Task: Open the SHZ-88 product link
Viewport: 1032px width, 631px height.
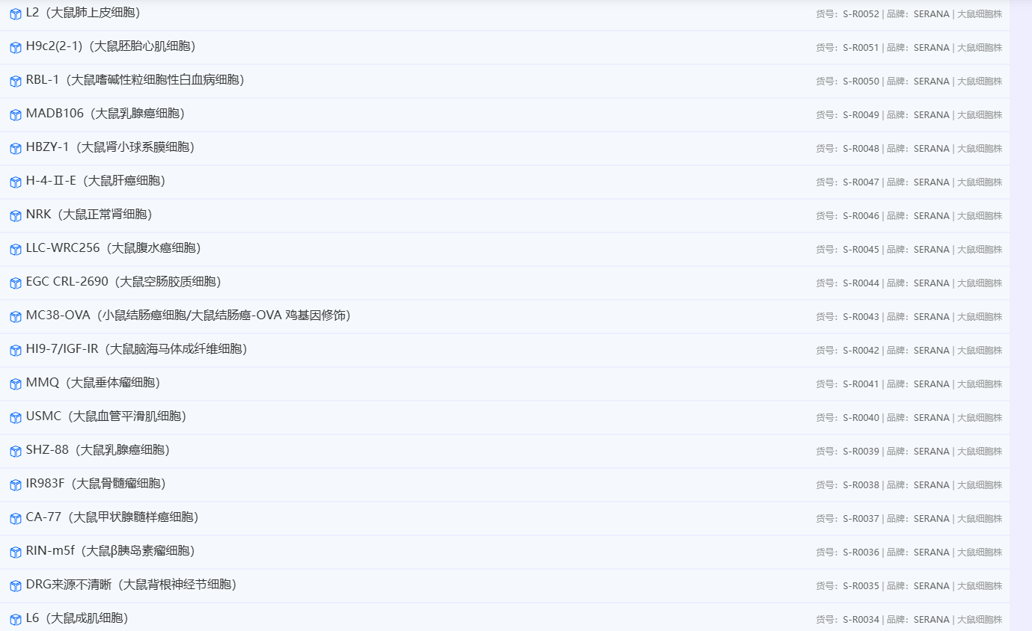Action: [97, 450]
